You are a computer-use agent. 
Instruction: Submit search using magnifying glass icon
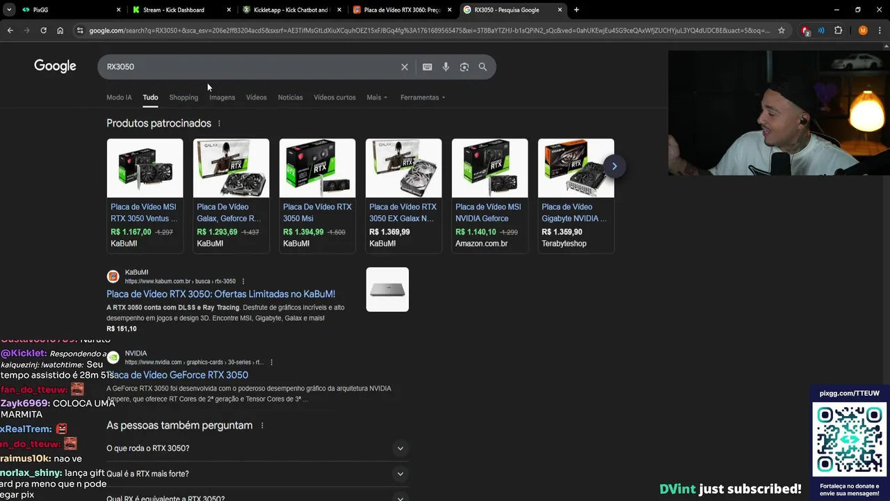(483, 67)
